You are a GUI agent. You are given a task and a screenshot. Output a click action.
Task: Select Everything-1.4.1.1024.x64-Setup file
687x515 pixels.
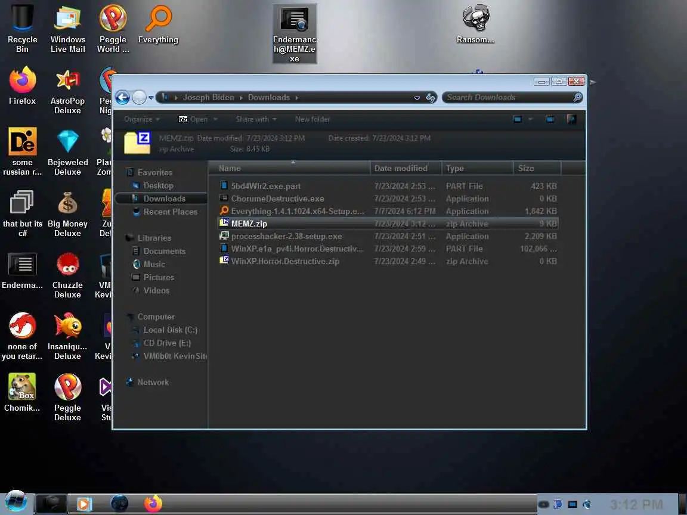(x=388, y=211)
